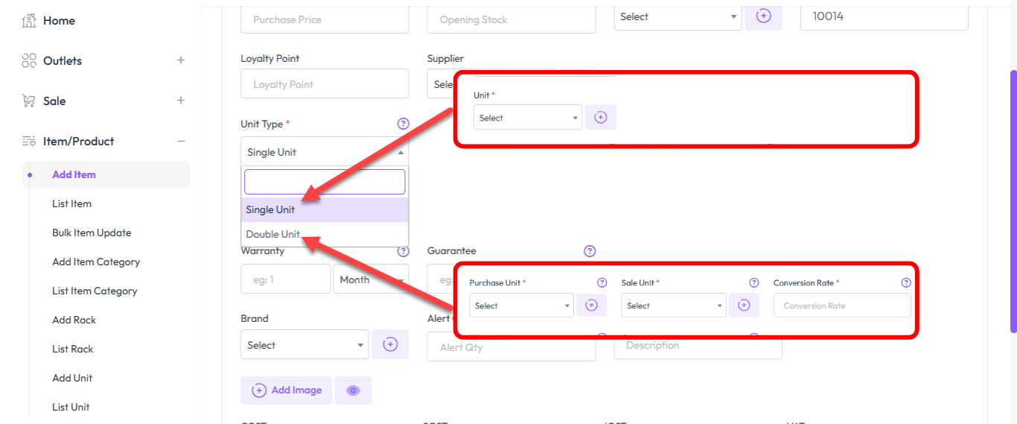This screenshot has height=424, width=1017.
Task: Click the help icon for Conversion Rate
Action: click(905, 283)
